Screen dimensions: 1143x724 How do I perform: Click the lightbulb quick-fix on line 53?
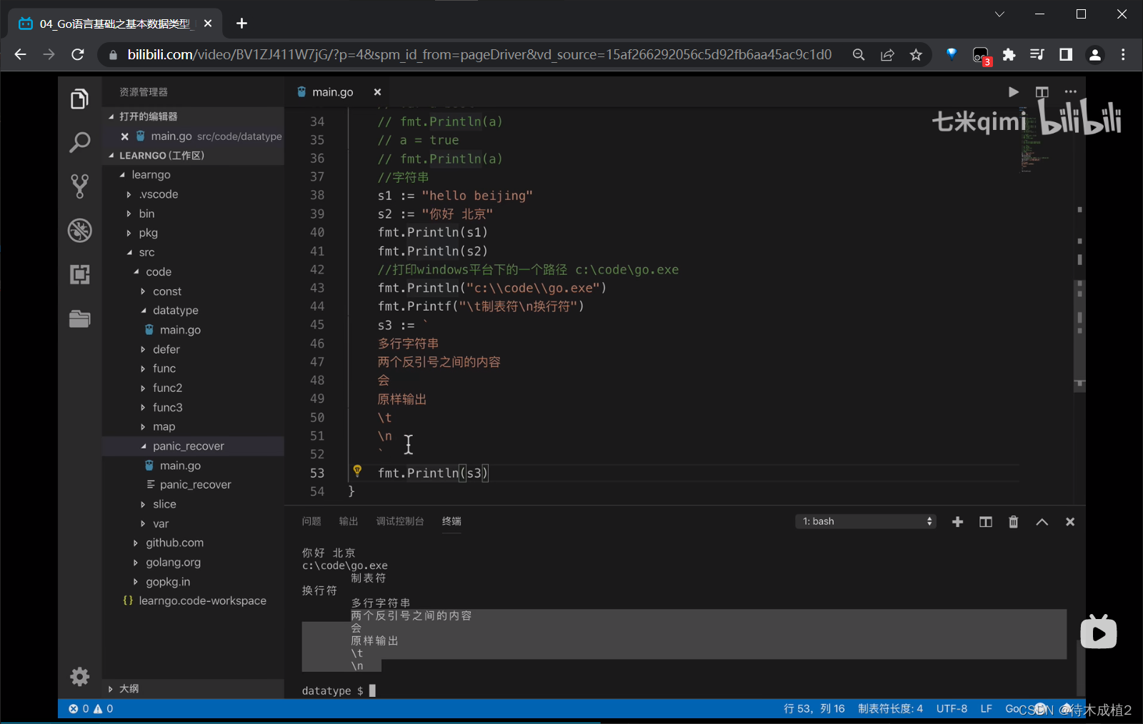(x=357, y=471)
